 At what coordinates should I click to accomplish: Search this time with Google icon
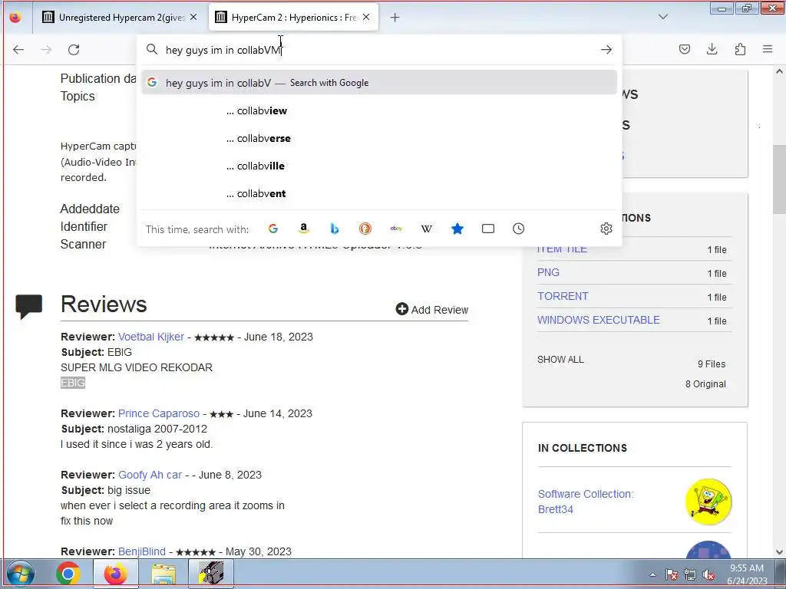click(x=273, y=229)
